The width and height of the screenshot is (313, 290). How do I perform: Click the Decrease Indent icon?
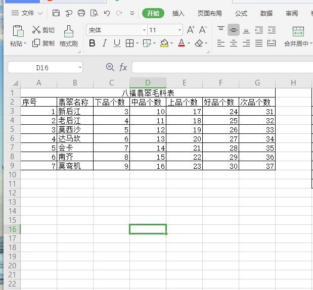pyautogui.click(x=259, y=30)
